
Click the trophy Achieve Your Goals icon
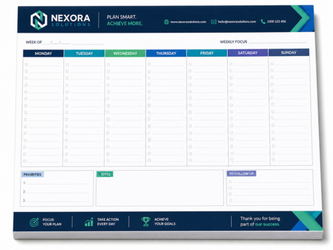(146, 221)
